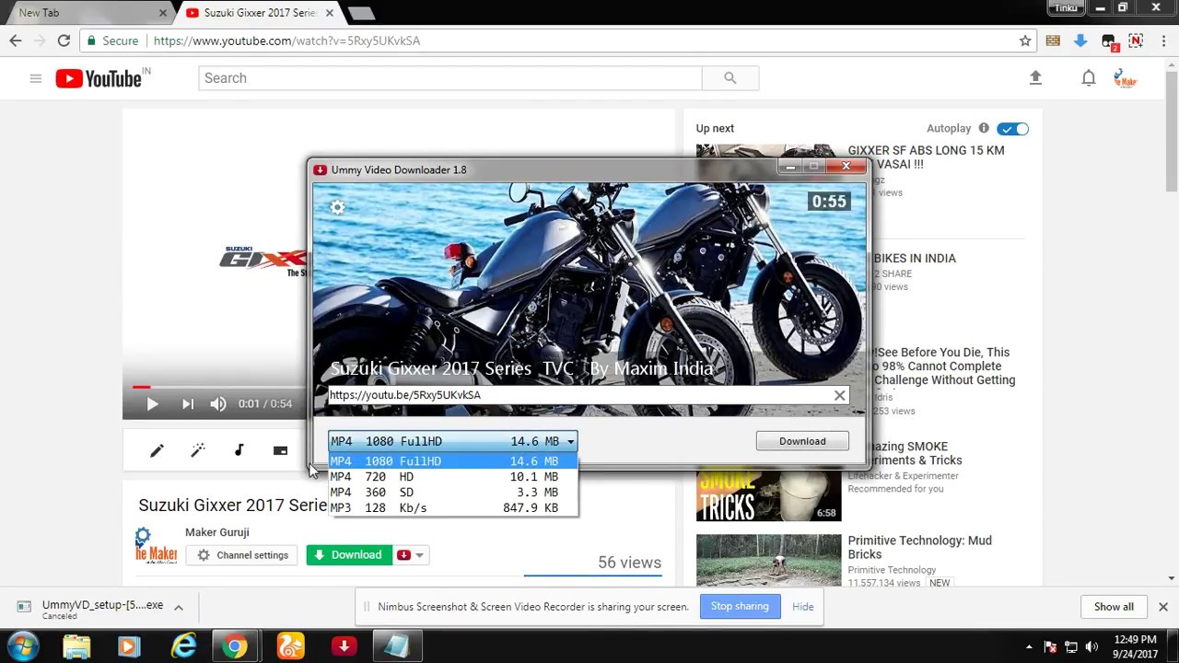This screenshot has width=1179, height=663.
Task: Open the music note audio icon
Action: [x=239, y=450]
